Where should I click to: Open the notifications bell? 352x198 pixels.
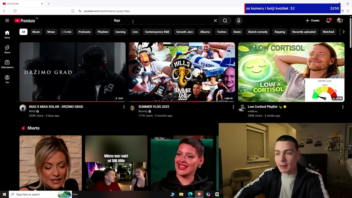tap(328, 21)
